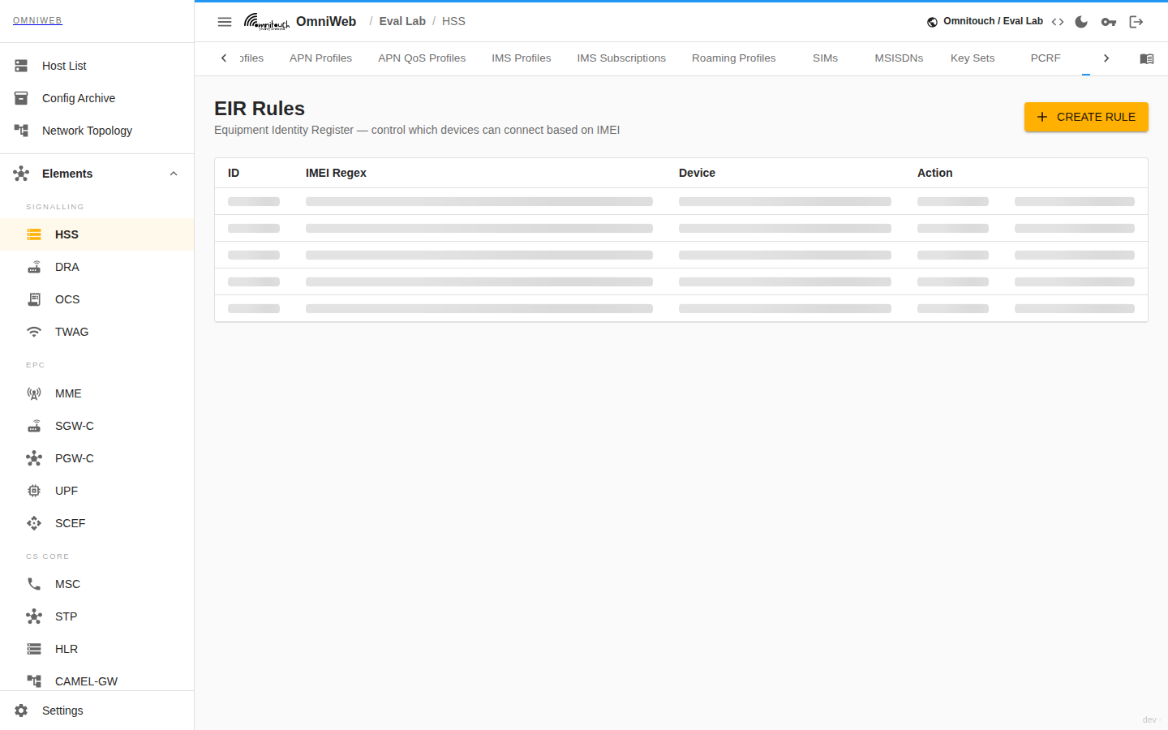Open the code brackets developer icon
The image size is (1168, 730).
pyautogui.click(x=1058, y=22)
